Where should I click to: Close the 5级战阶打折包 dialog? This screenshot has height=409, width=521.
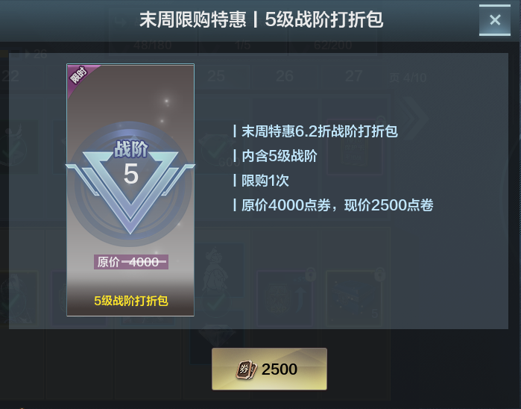pos(494,20)
